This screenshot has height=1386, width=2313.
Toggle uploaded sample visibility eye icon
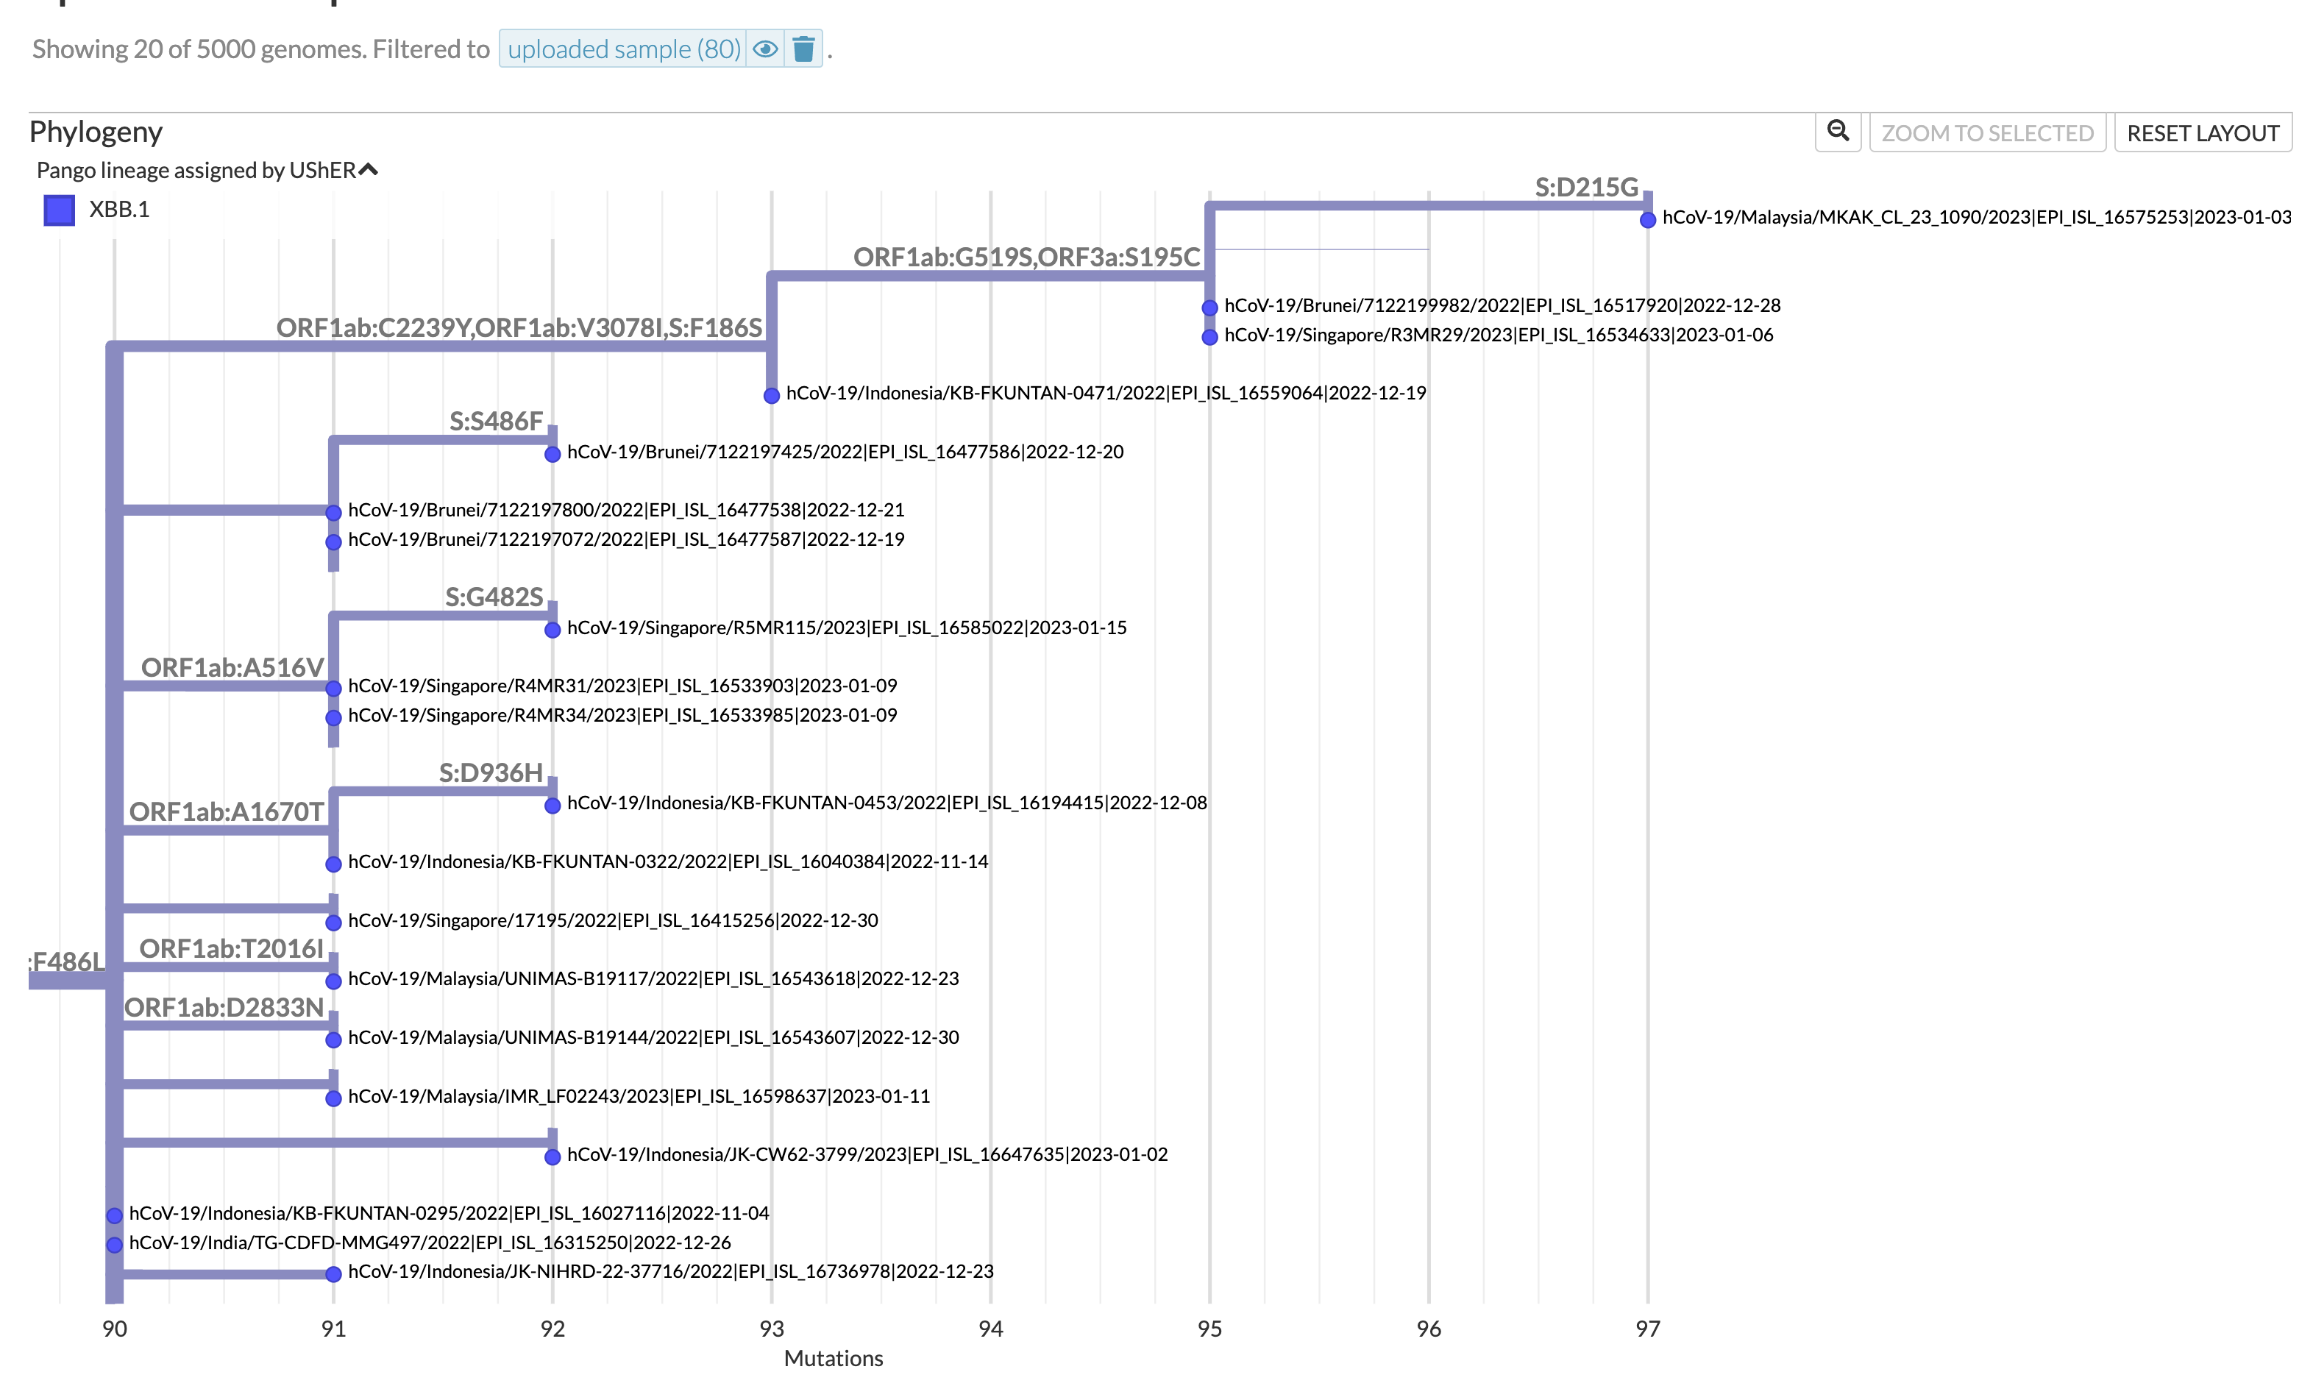[765, 49]
